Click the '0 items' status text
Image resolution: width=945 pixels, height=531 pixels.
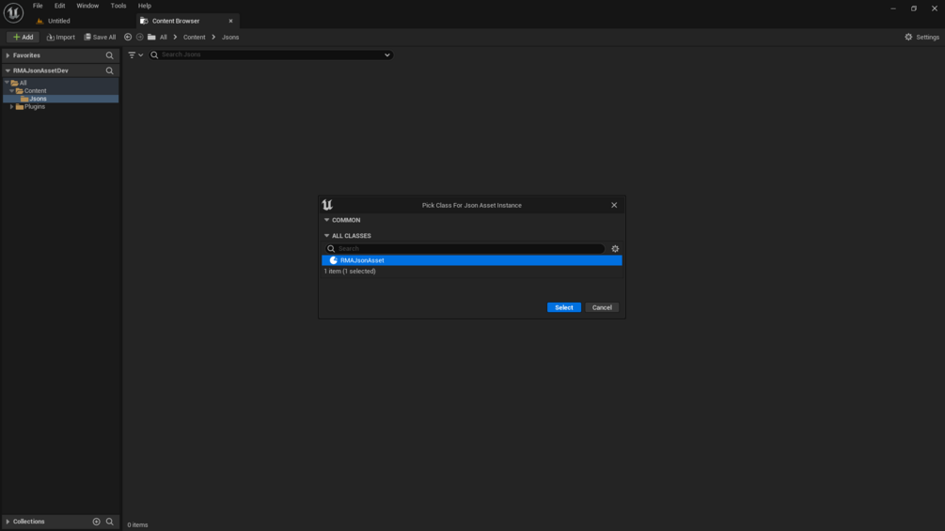(137, 525)
